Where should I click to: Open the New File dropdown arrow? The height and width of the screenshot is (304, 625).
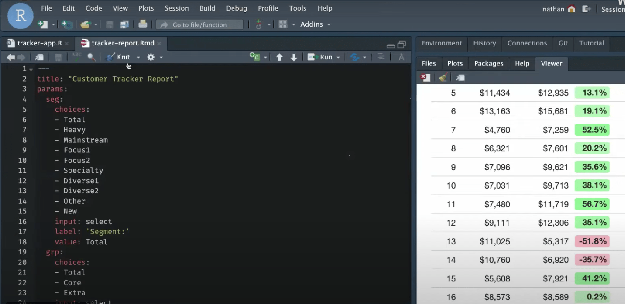[x=53, y=25]
